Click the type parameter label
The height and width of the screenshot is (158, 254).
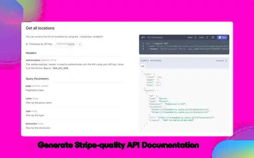[28, 111]
